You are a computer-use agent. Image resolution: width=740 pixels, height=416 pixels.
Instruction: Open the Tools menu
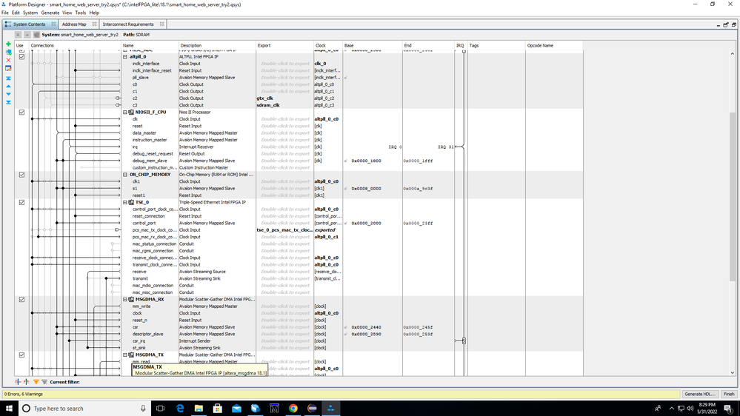coord(81,13)
